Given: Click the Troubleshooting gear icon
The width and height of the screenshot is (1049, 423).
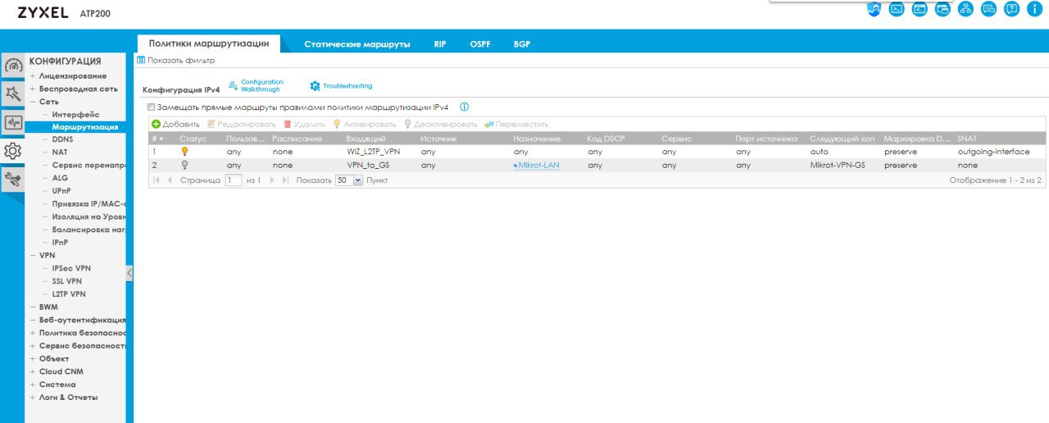Looking at the screenshot, I should (x=315, y=86).
